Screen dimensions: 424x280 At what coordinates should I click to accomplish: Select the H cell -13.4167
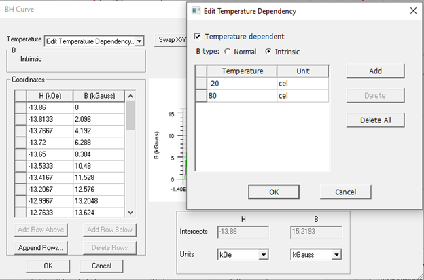(x=50, y=177)
